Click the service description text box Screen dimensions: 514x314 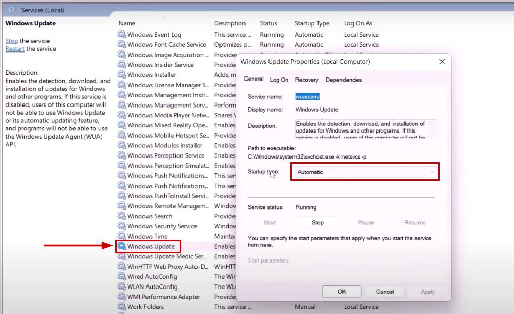pyautogui.click(x=366, y=129)
